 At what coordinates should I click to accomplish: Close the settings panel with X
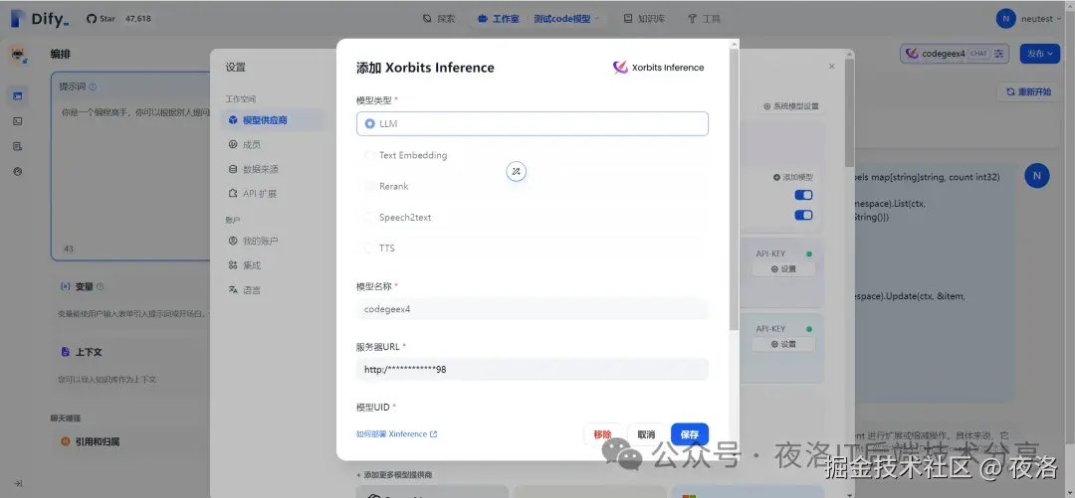(x=831, y=67)
